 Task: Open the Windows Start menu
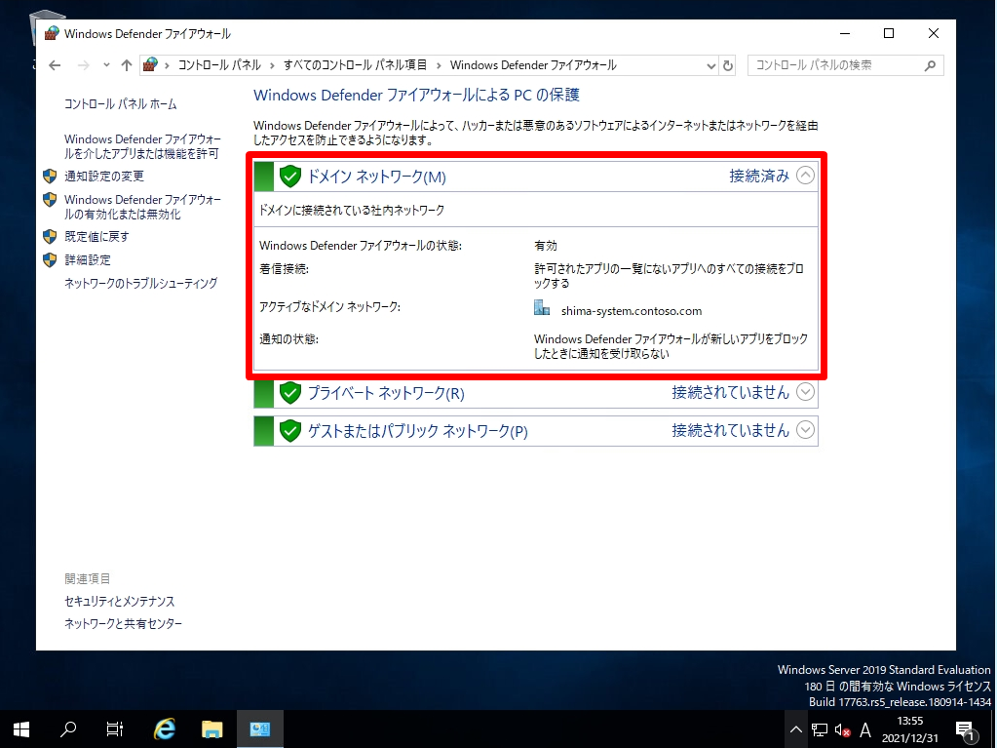tap(21, 728)
